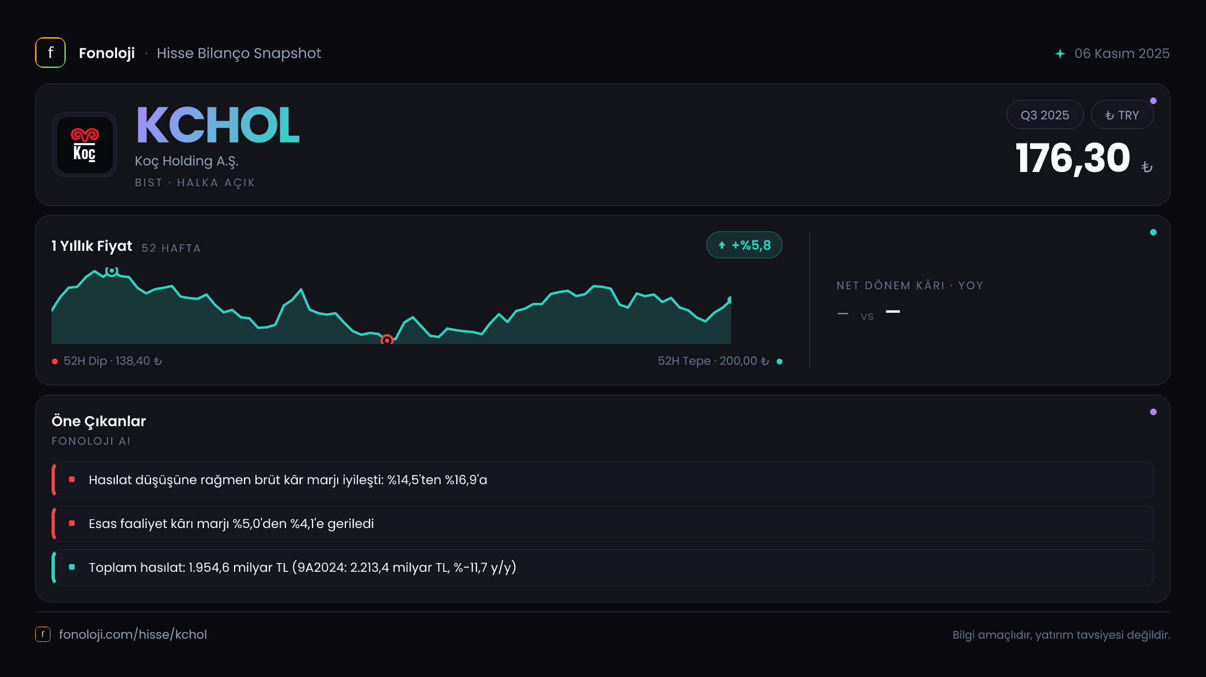Click the +%5,8 change badge
This screenshot has height=677, width=1206.
[x=744, y=245]
